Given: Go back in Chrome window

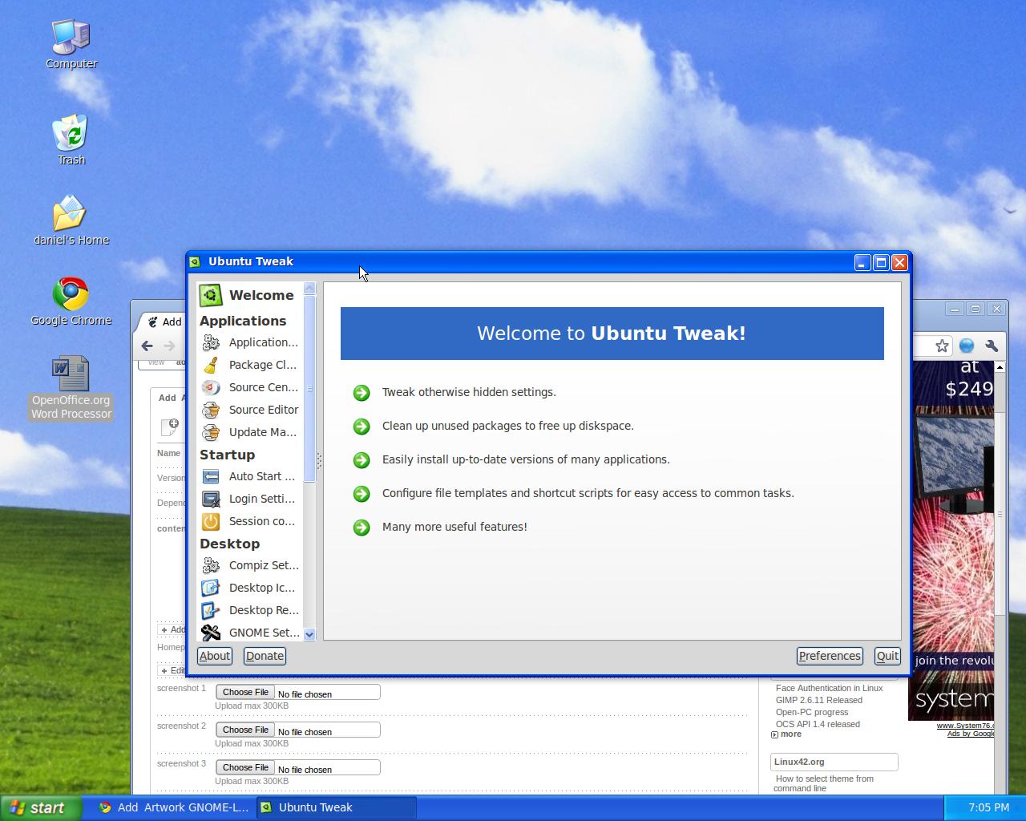Looking at the screenshot, I should pos(147,346).
